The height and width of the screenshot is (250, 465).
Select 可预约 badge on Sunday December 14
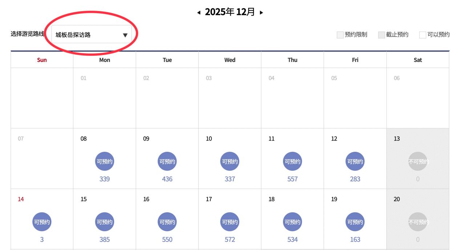coord(42,222)
